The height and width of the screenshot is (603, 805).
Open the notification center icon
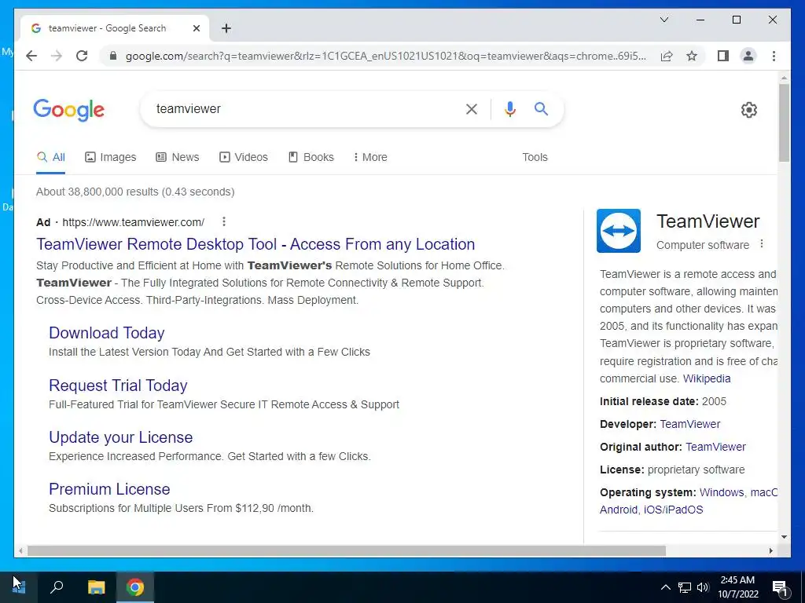780,587
